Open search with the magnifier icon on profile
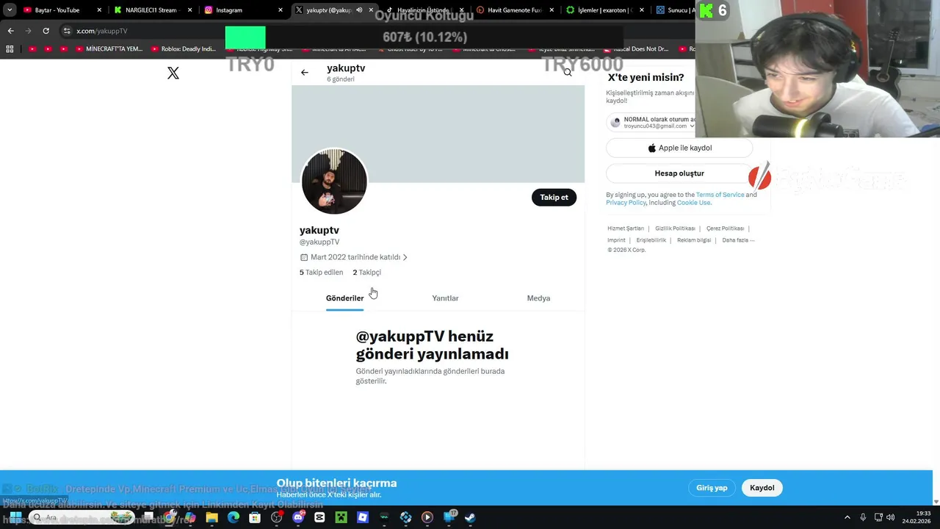The image size is (940, 529). (568, 72)
